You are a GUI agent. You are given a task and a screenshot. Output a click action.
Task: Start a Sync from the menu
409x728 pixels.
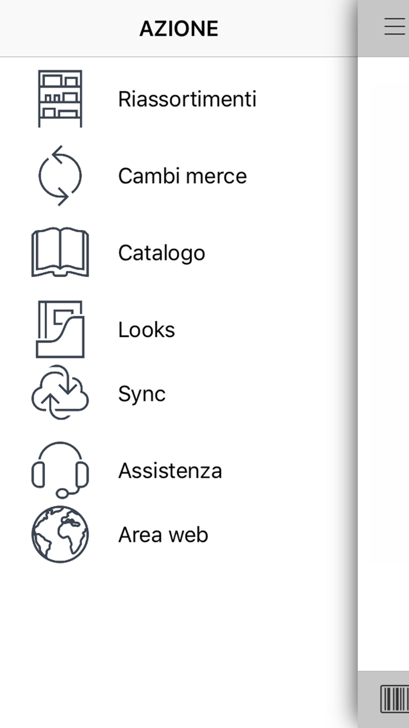140,393
